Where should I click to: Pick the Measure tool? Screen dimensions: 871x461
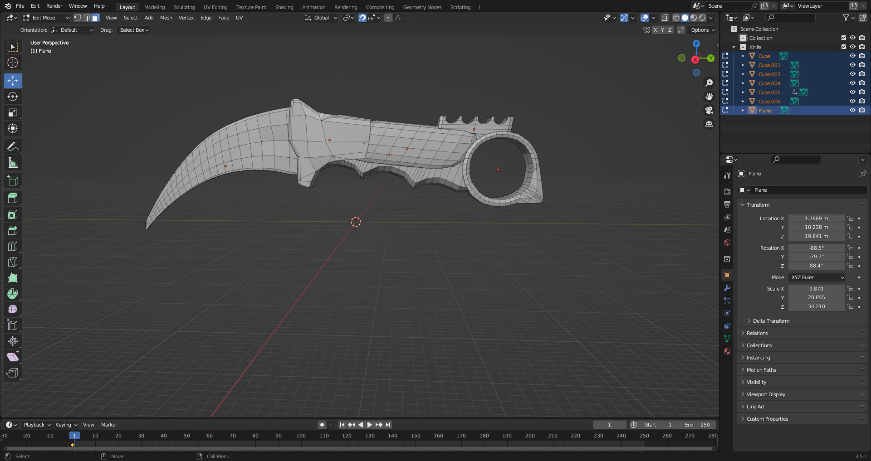point(13,162)
